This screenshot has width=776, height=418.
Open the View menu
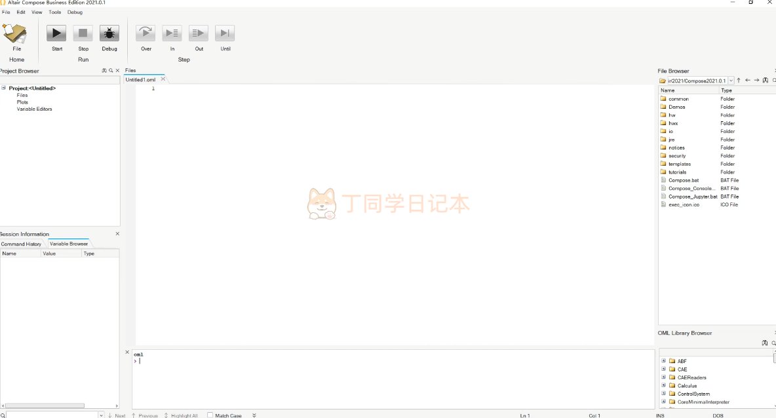tap(37, 12)
